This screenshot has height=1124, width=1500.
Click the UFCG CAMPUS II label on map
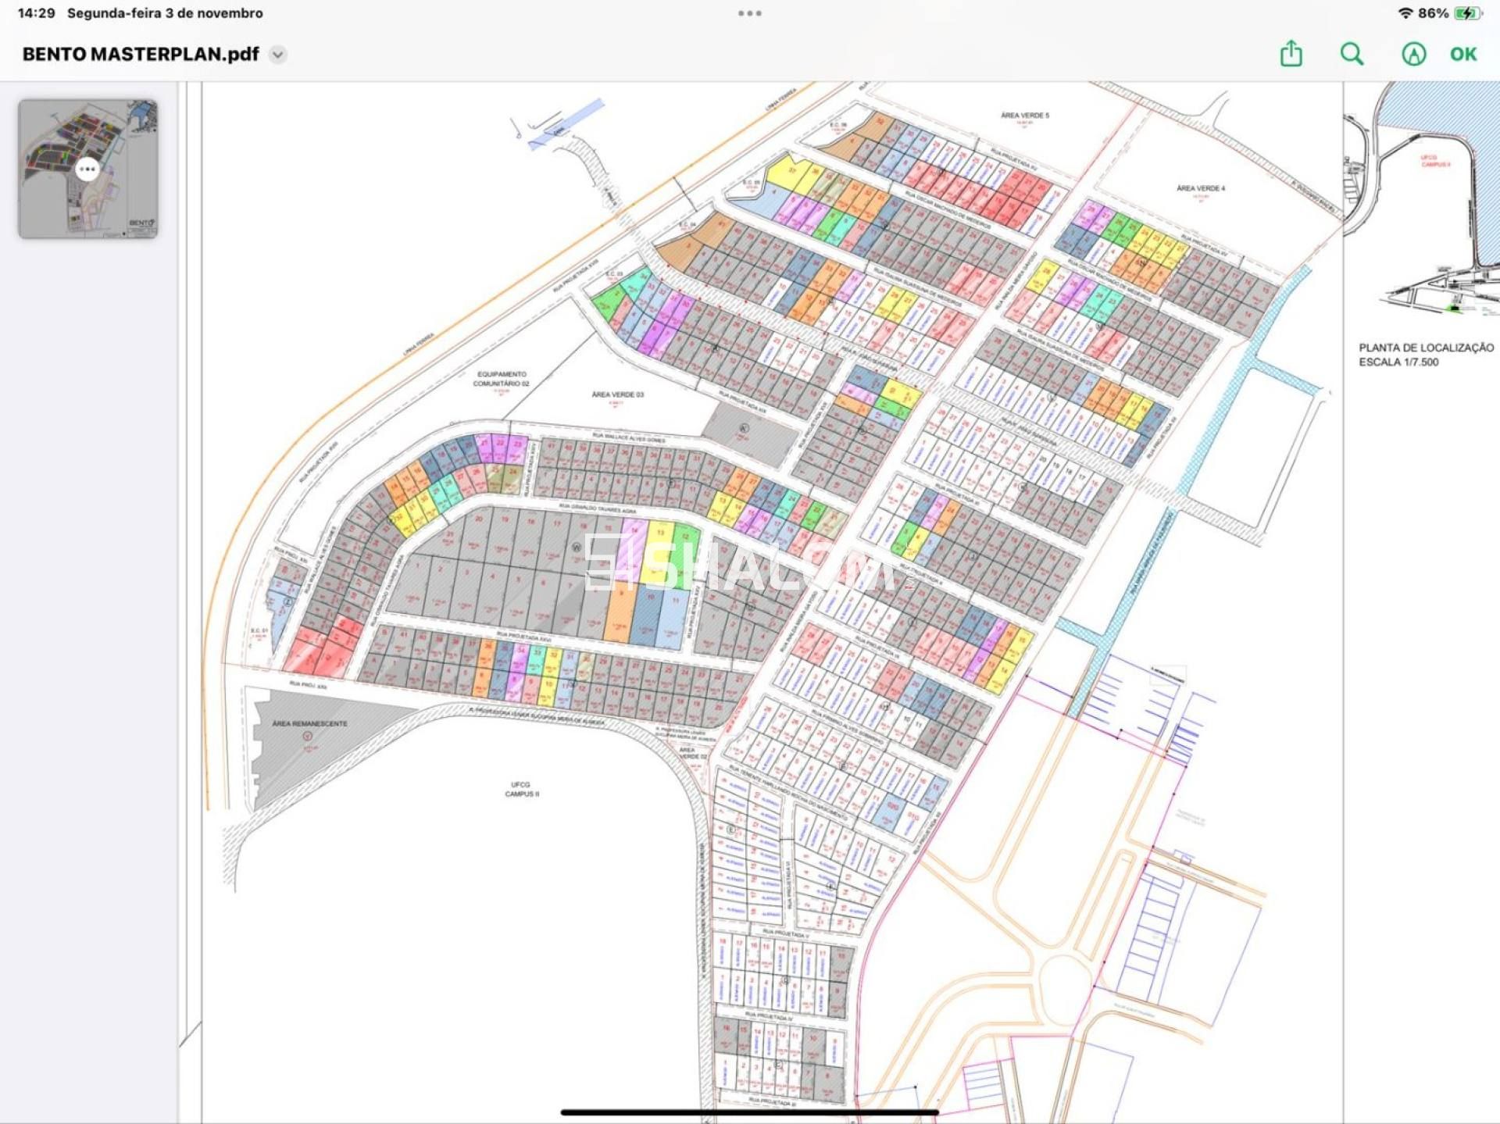(x=521, y=789)
